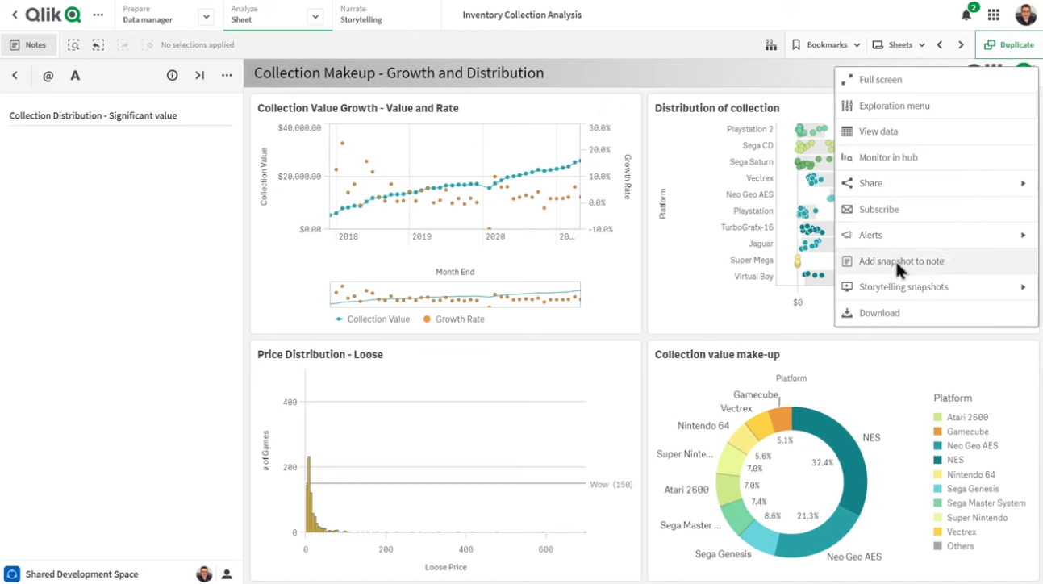
Task: Go to the previous sheet arrow
Action: click(x=940, y=45)
